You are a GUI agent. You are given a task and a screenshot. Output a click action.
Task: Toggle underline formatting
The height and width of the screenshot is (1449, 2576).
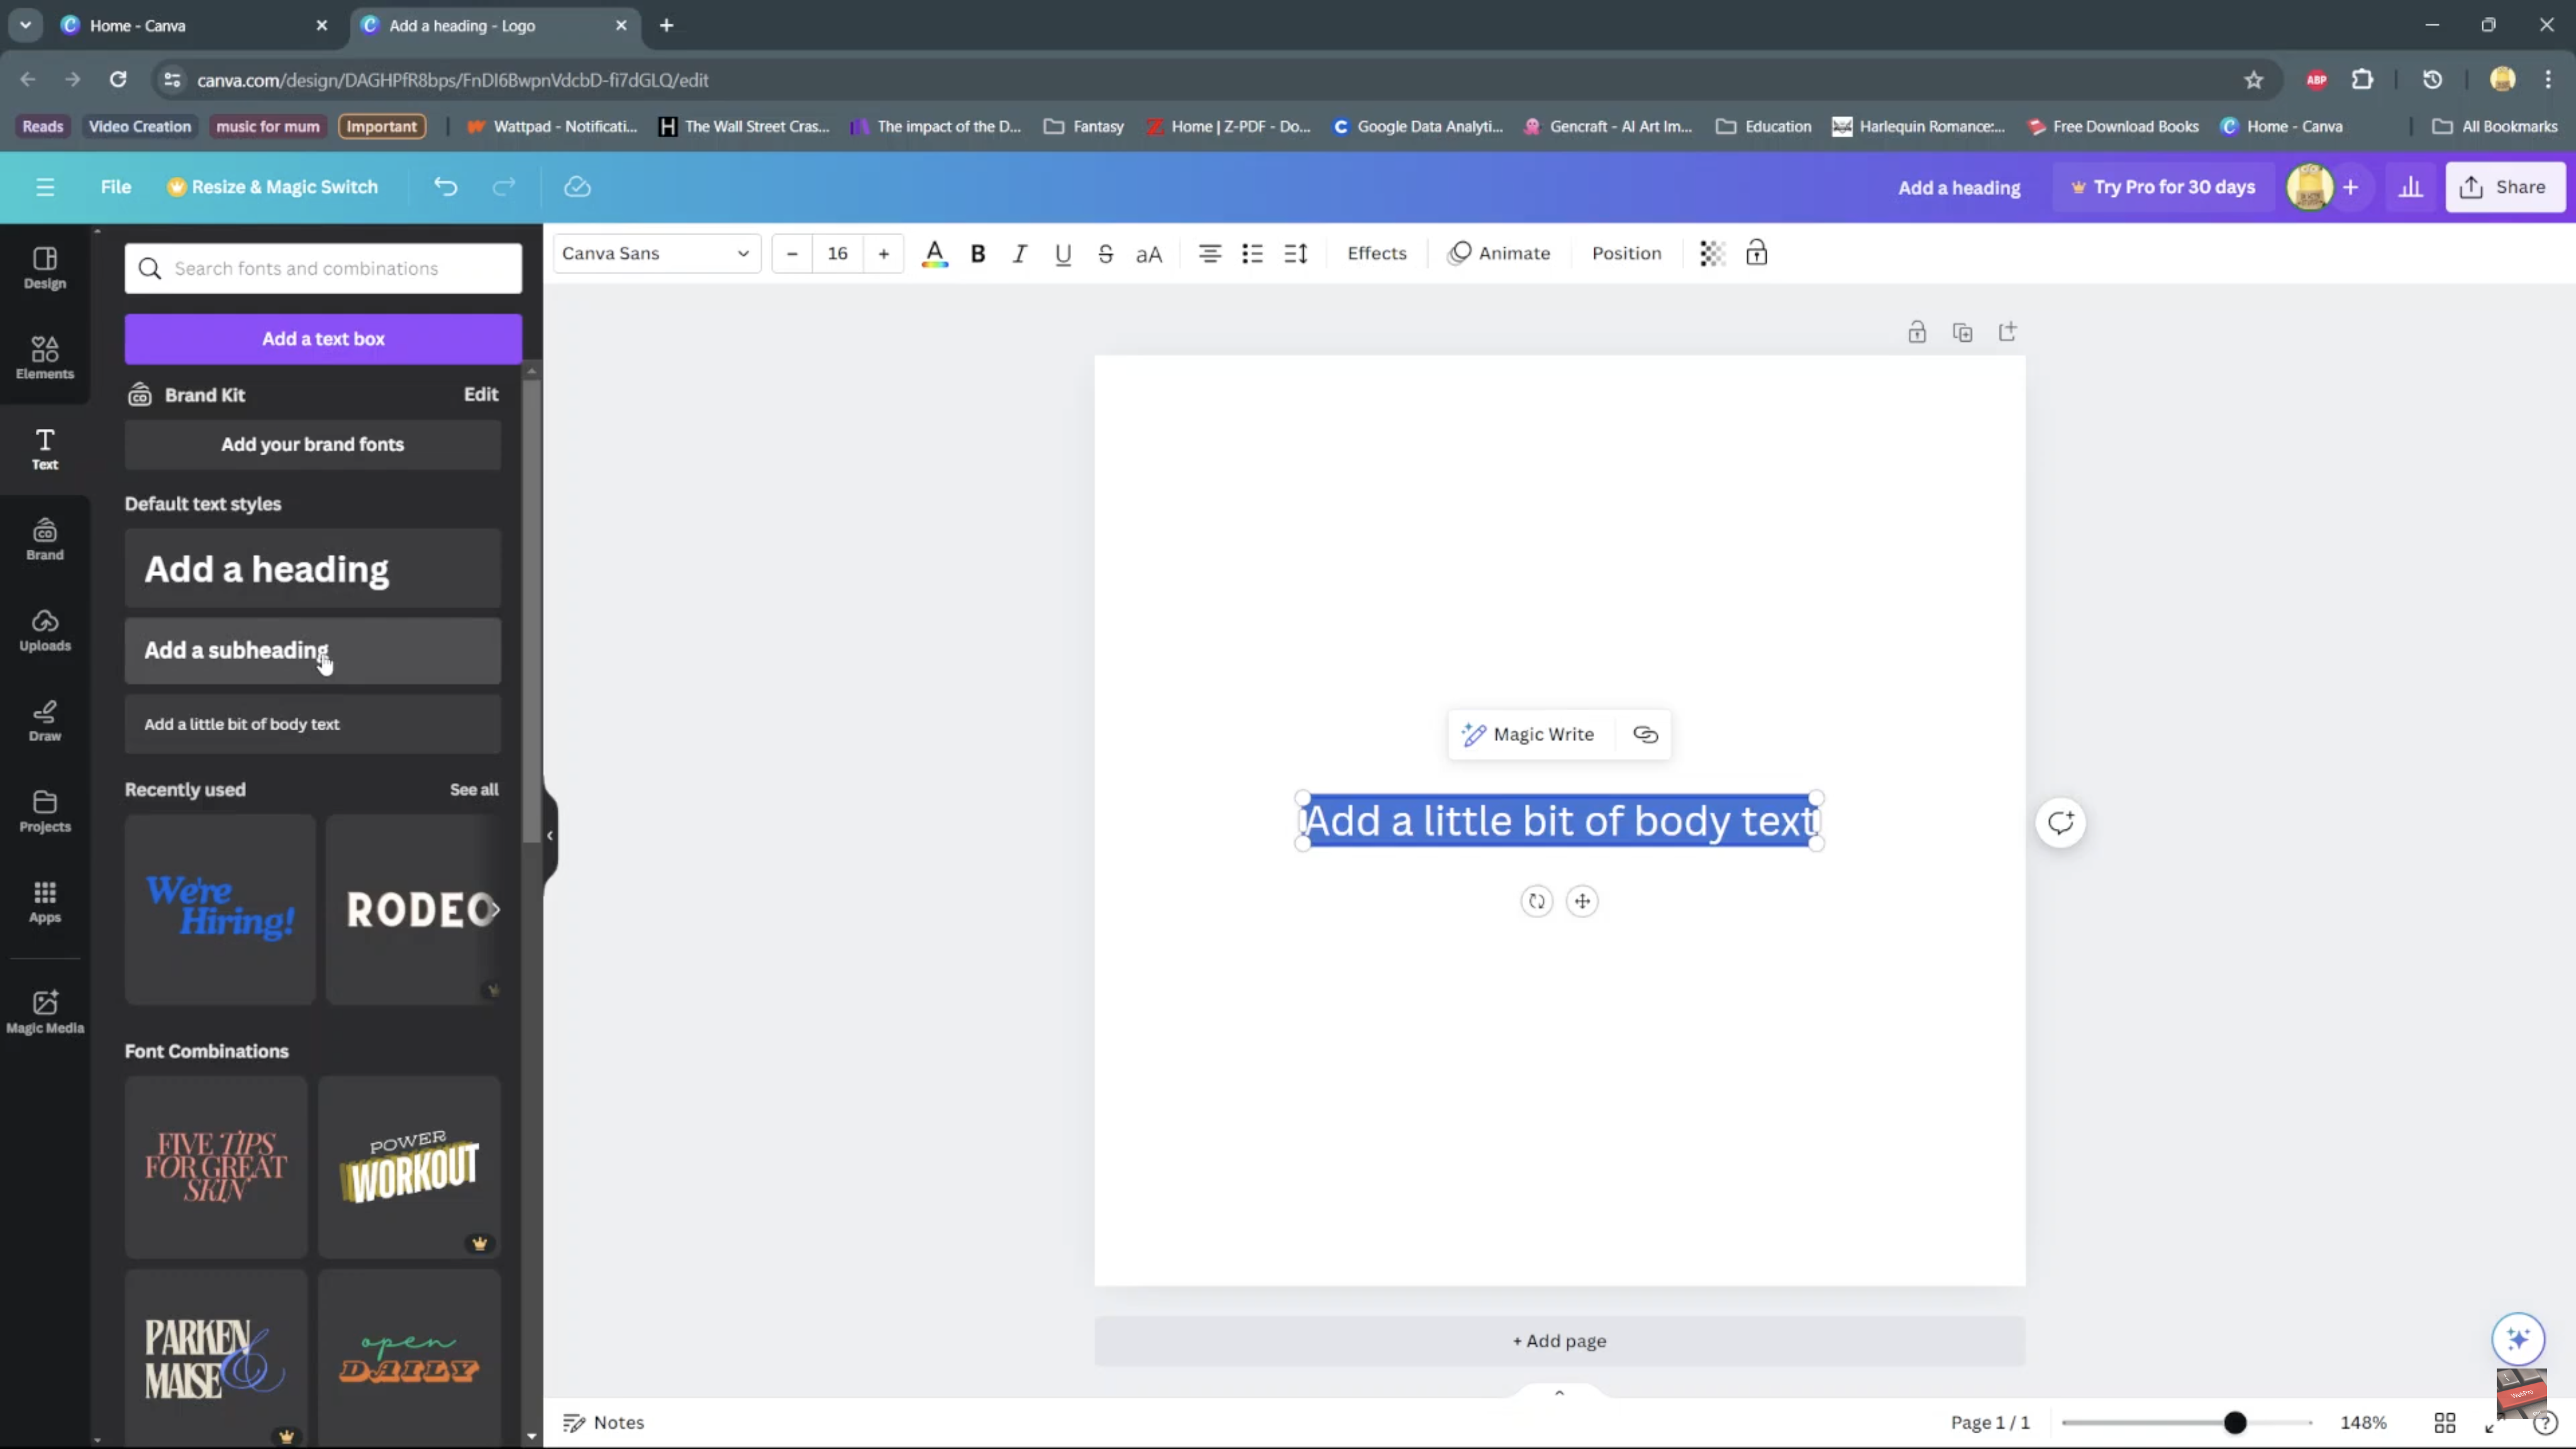pos(1063,254)
